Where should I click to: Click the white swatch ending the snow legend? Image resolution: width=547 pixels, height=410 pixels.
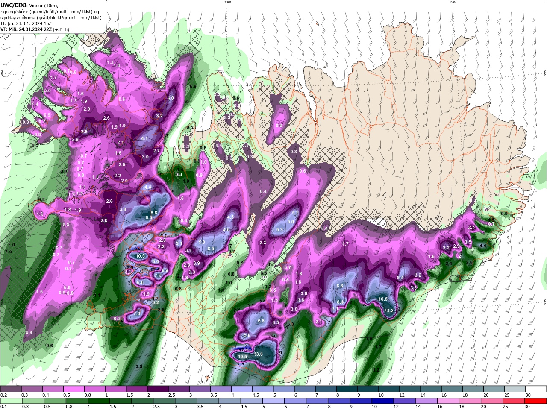[536, 389]
